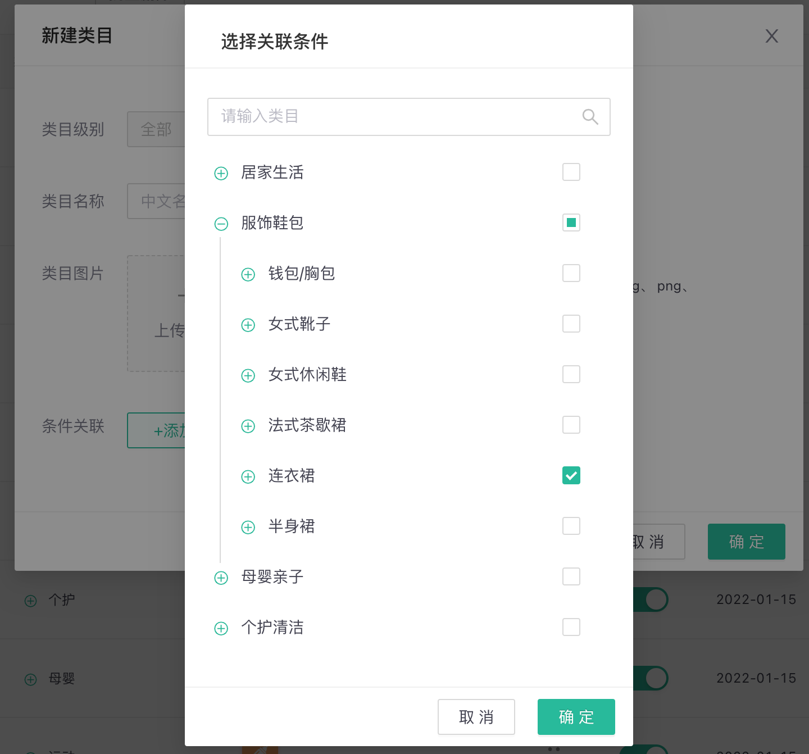Viewport: 809px width, 754px height.
Task: Select the 服饰鞋包 tree label
Action: point(272,223)
